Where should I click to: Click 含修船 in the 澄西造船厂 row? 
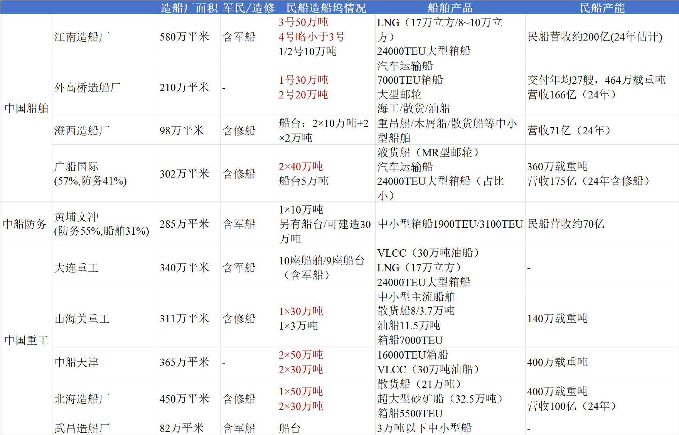click(239, 130)
